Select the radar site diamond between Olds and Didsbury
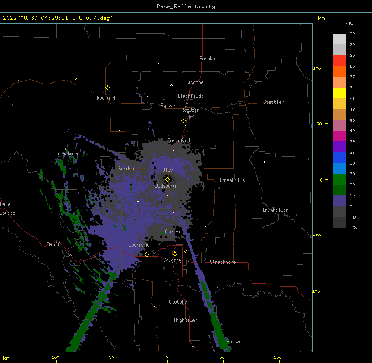This screenshot has width=372, height=363. click(x=168, y=180)
